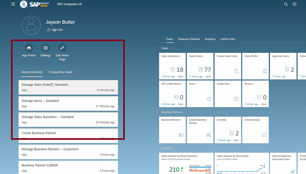Open App Finder binoculars icon
306x174 pixels.
click(x=29, y=48)
